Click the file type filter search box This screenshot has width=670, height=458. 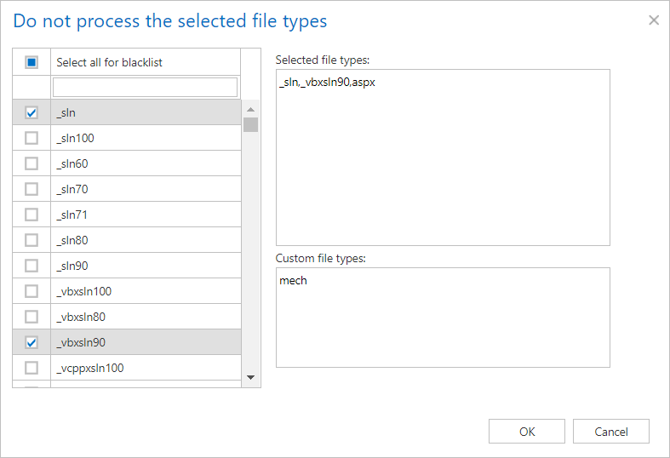[x=145, y=87]
